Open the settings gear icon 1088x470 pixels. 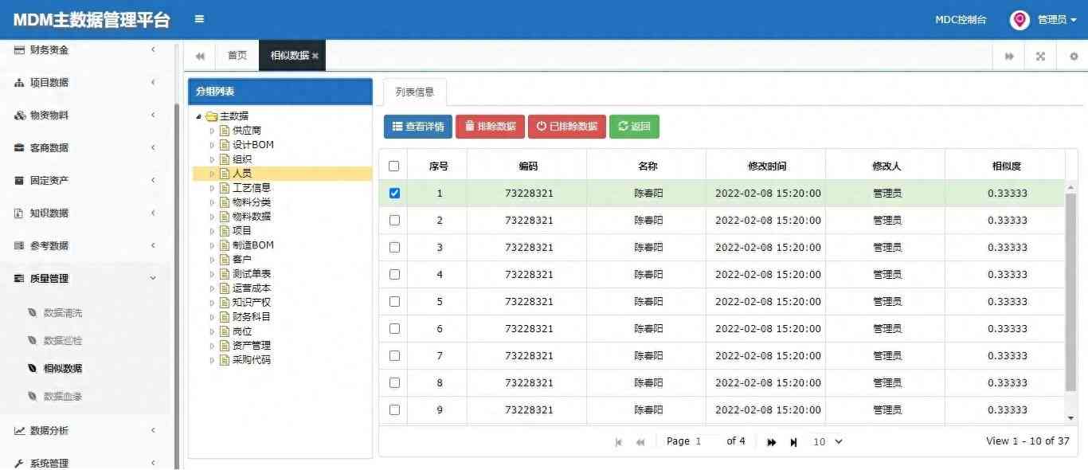[x=1073, y=56]
